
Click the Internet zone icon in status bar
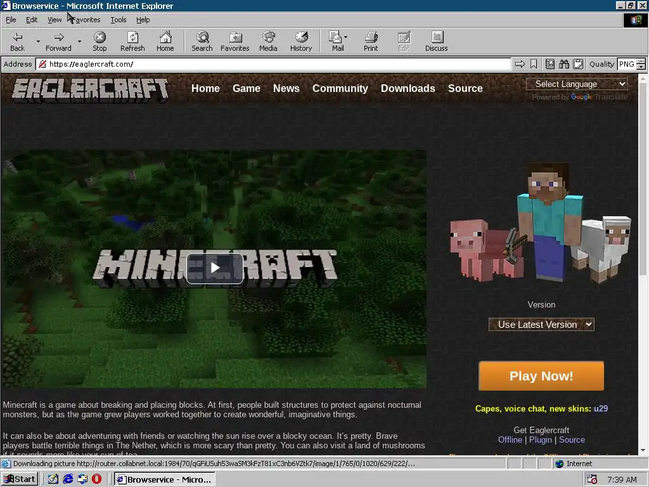pyautogui.click(x=560, y=464)
